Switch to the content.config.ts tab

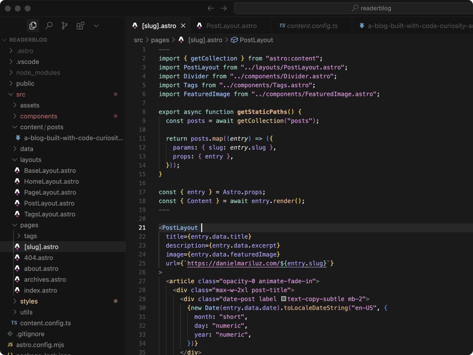(311, 26)
